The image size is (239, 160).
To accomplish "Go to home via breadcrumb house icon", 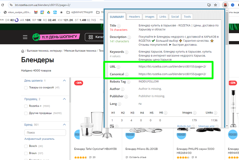I will [x=23, y=51].
